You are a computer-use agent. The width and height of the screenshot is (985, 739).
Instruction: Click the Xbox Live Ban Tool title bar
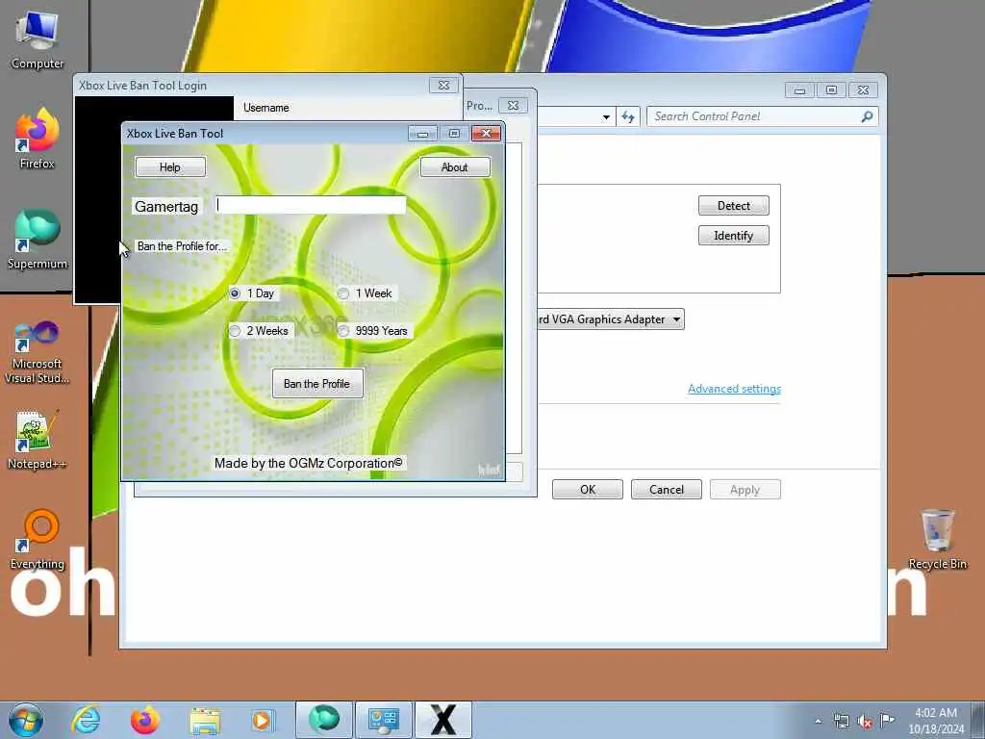[x=264, y=133]
